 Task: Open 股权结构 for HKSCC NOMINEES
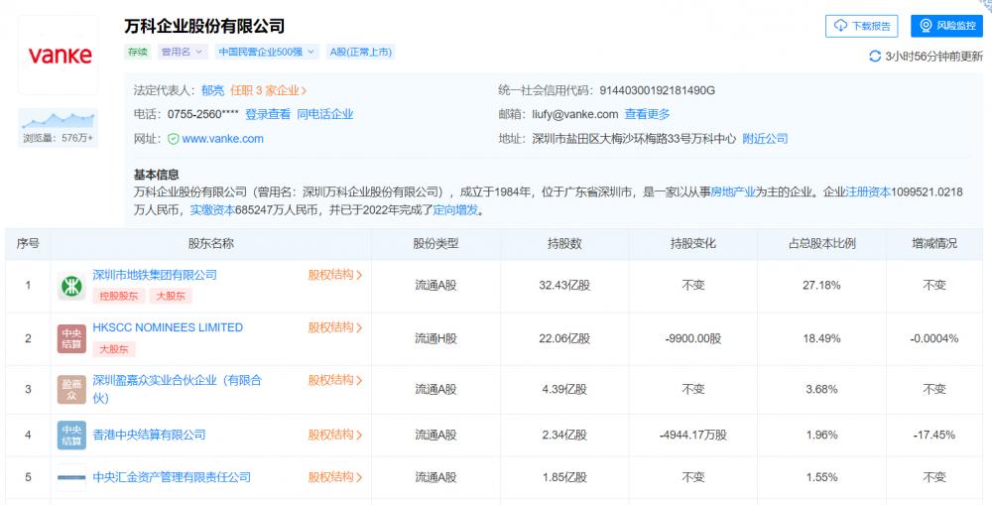click(335, 327)
